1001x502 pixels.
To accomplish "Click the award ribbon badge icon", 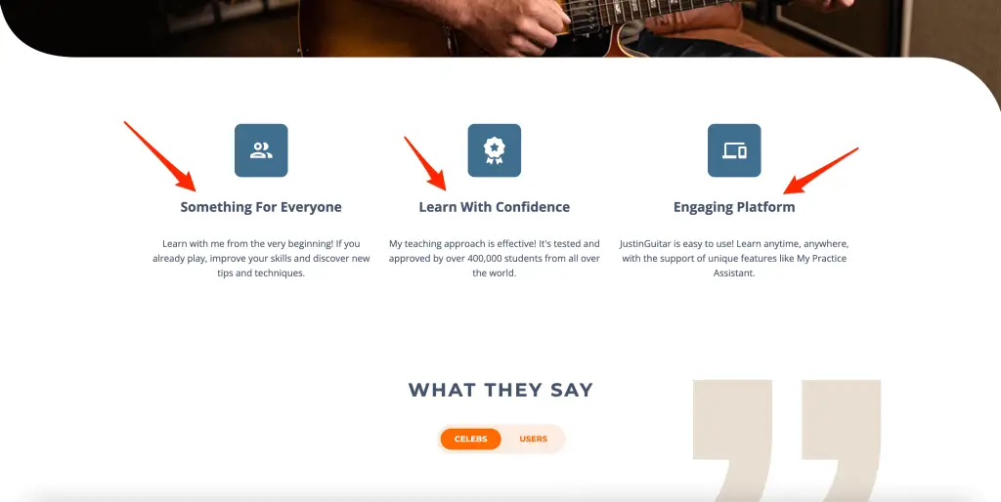I will (x=494, y=150).
